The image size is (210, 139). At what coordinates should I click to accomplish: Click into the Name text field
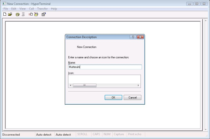pyautogui.click(x=105, y=67)
